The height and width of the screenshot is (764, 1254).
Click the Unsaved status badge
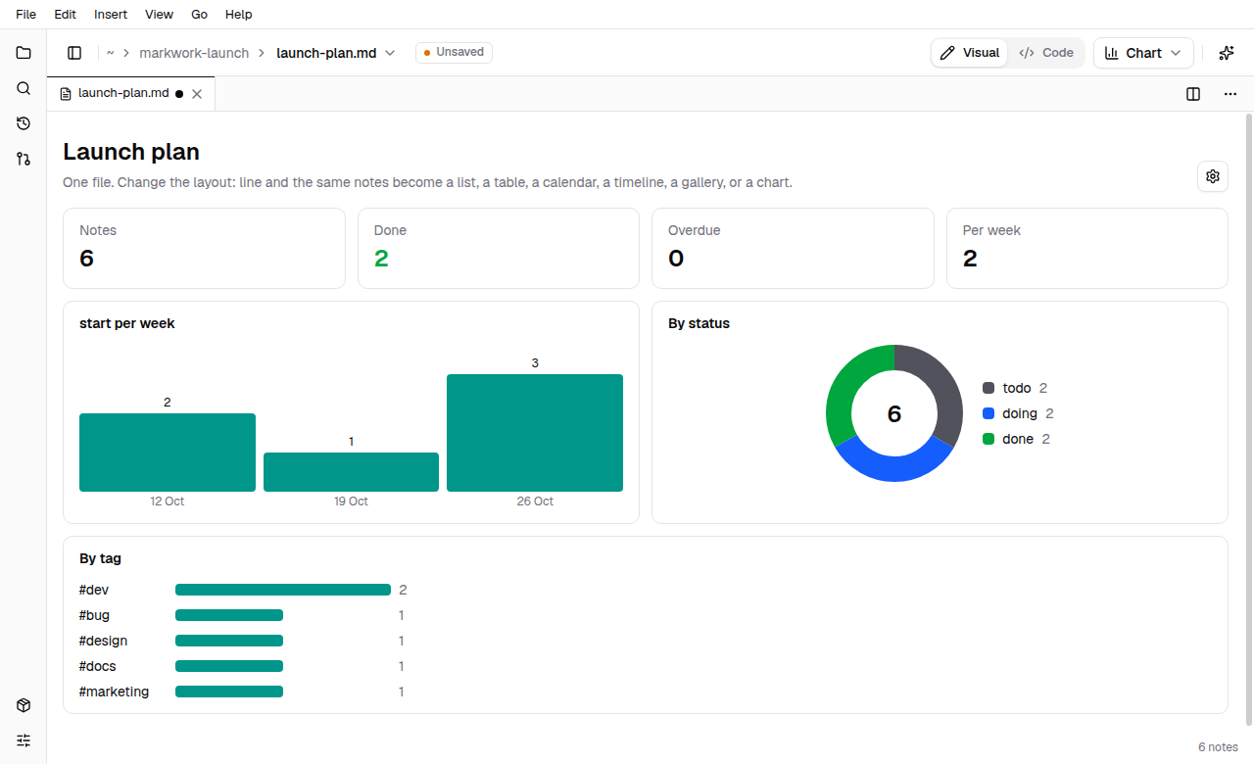(x=454, y=53)
